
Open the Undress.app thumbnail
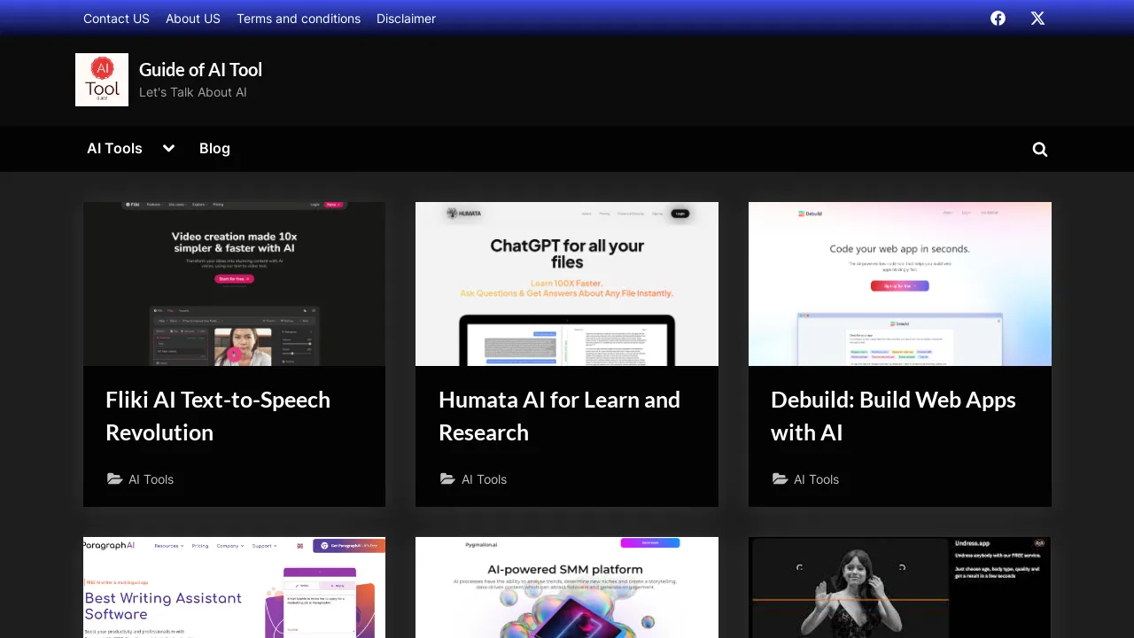coord(900,587)
